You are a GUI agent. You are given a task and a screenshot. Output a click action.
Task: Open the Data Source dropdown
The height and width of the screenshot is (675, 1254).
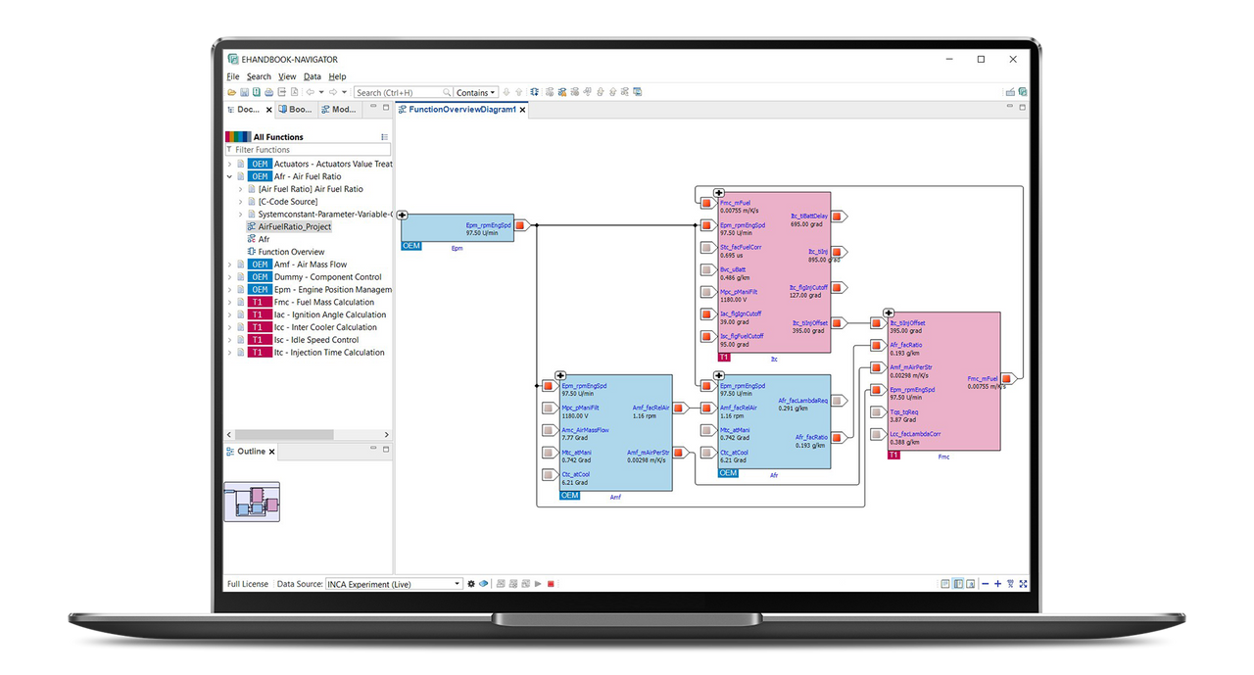[x=457, y=584]
